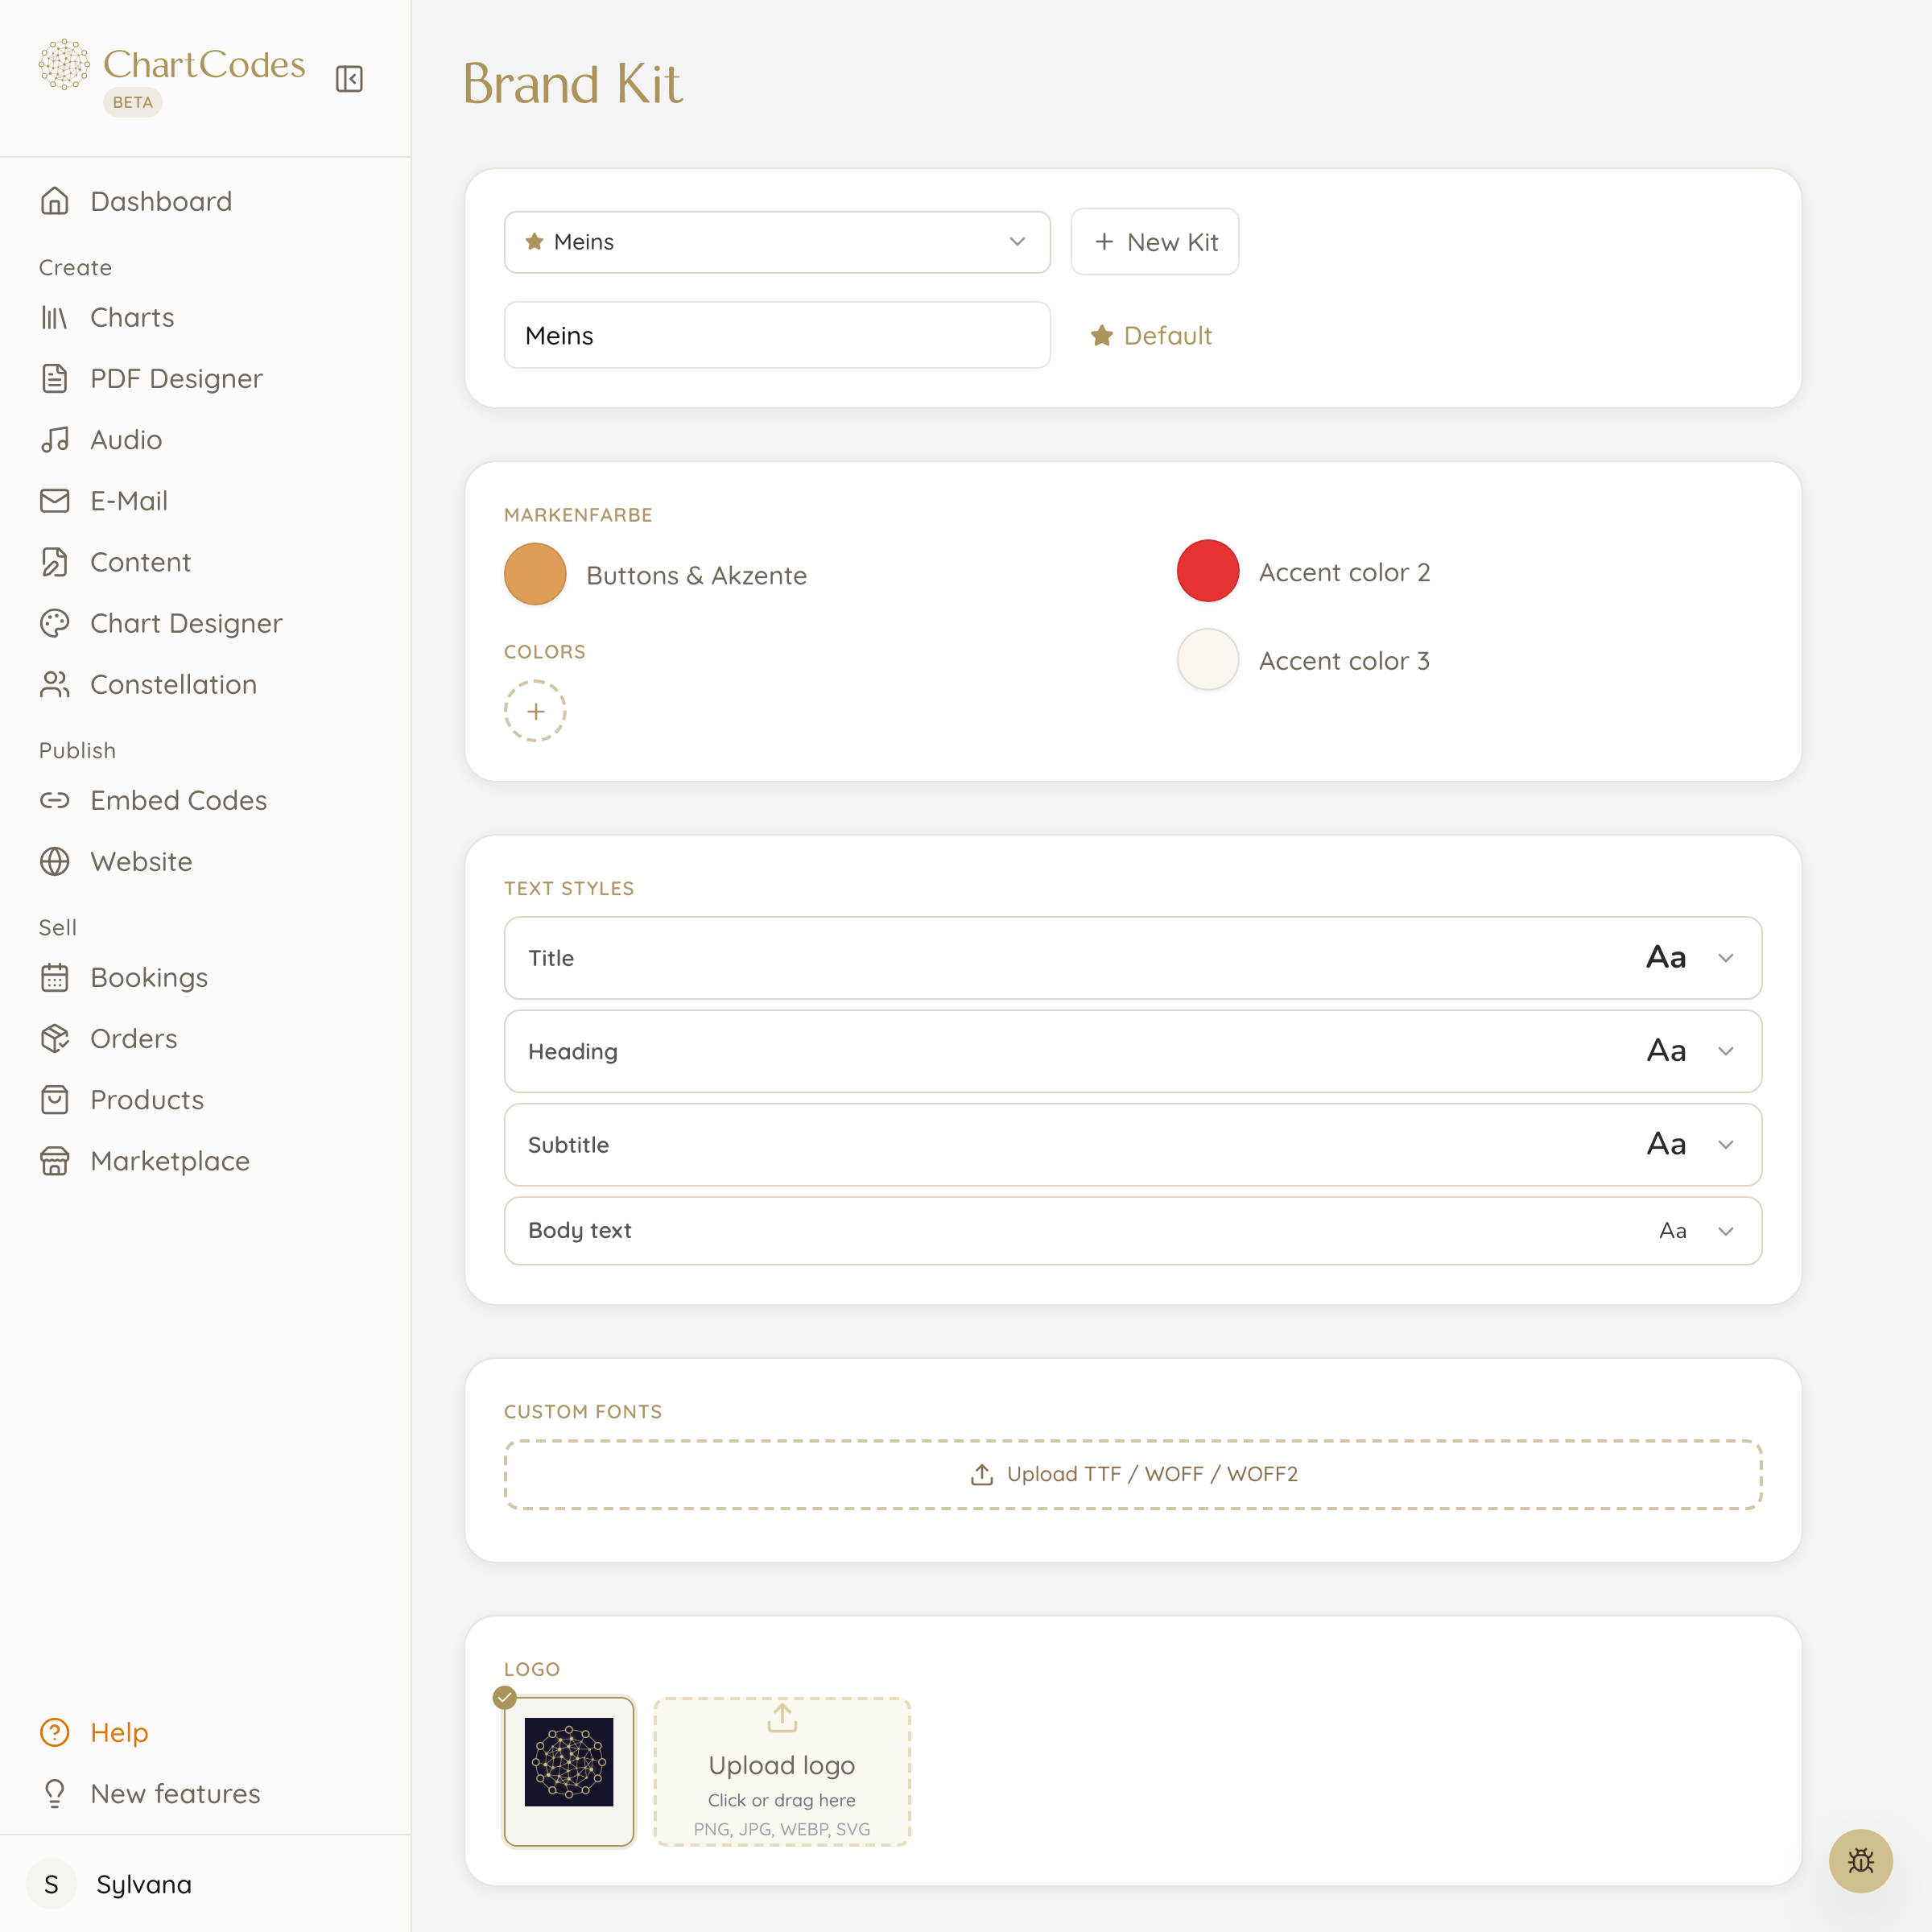This screenshot has width=1932, height=1932.
Task: Click the kit name field containing Meins
Action: (777, 335)
